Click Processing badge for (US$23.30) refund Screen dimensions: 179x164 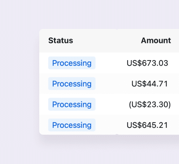(x=72, y=104)
